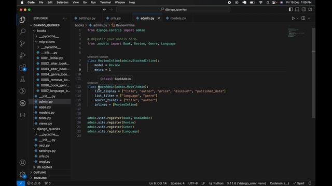The image size is (332, 186).
Task: Open the Search view in activity bar
Action: tap(22, 32)
